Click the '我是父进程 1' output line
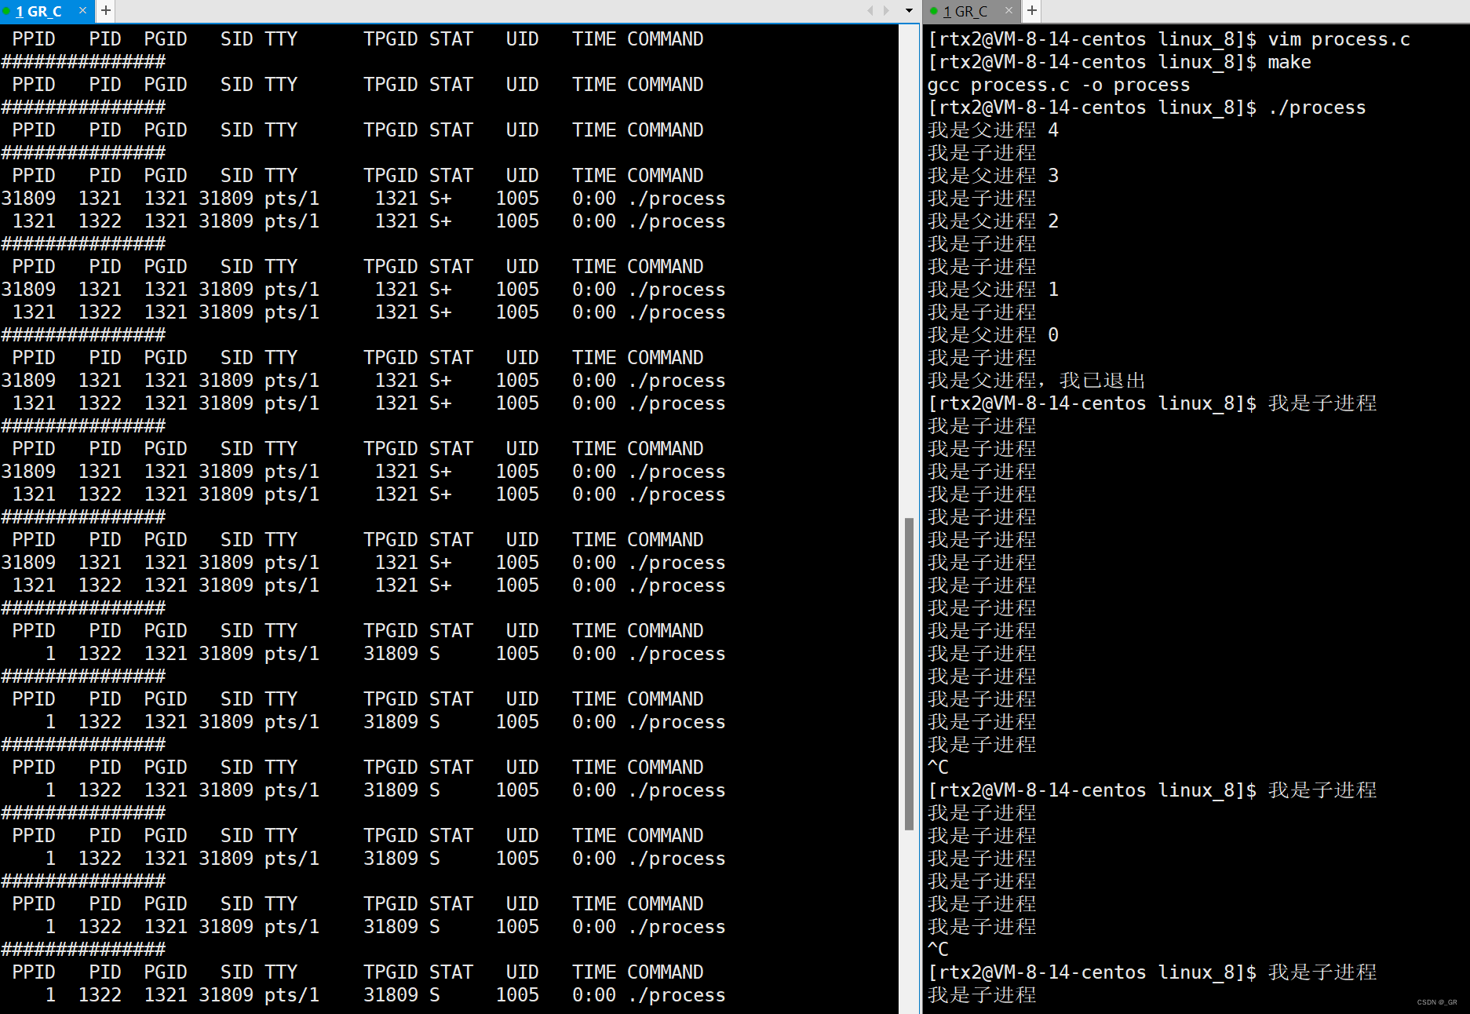Image resolution: width=1470 pixels, height=1014 pixels. [x=994, y=290]
